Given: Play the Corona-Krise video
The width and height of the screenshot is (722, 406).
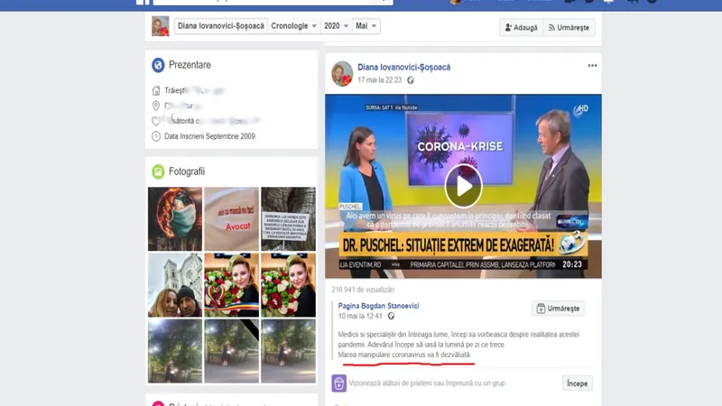Looking at the screenshot, I should point(463,186).
